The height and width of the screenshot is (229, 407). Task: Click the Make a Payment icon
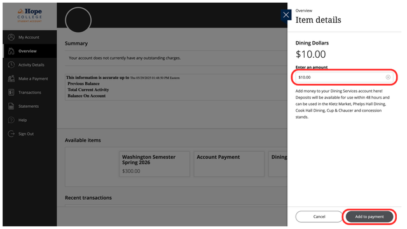coord(11,79)
